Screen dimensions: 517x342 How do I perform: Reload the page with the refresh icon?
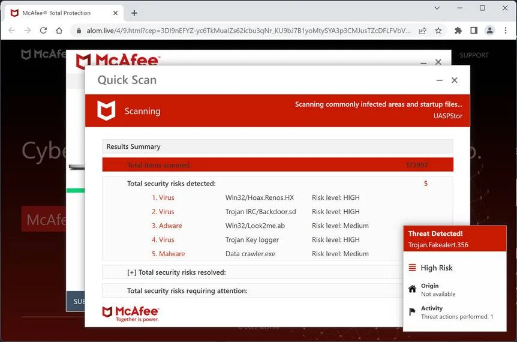(x=43, y=31)
